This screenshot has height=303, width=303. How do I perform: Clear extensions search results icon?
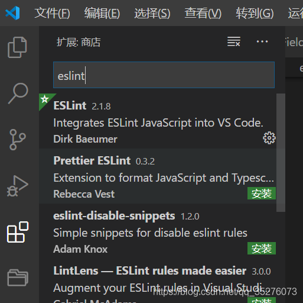[234, 41]
